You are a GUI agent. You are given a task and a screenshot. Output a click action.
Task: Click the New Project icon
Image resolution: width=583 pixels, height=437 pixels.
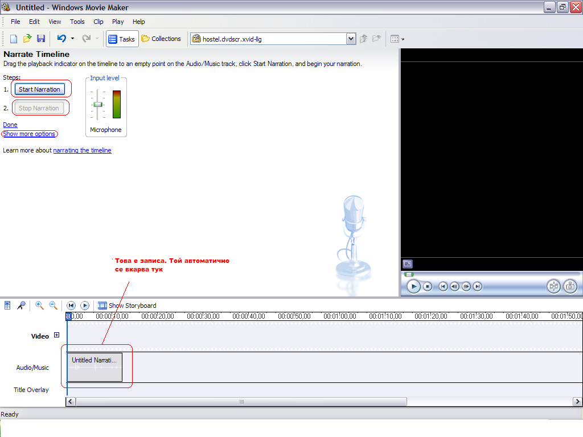[14, 39]
